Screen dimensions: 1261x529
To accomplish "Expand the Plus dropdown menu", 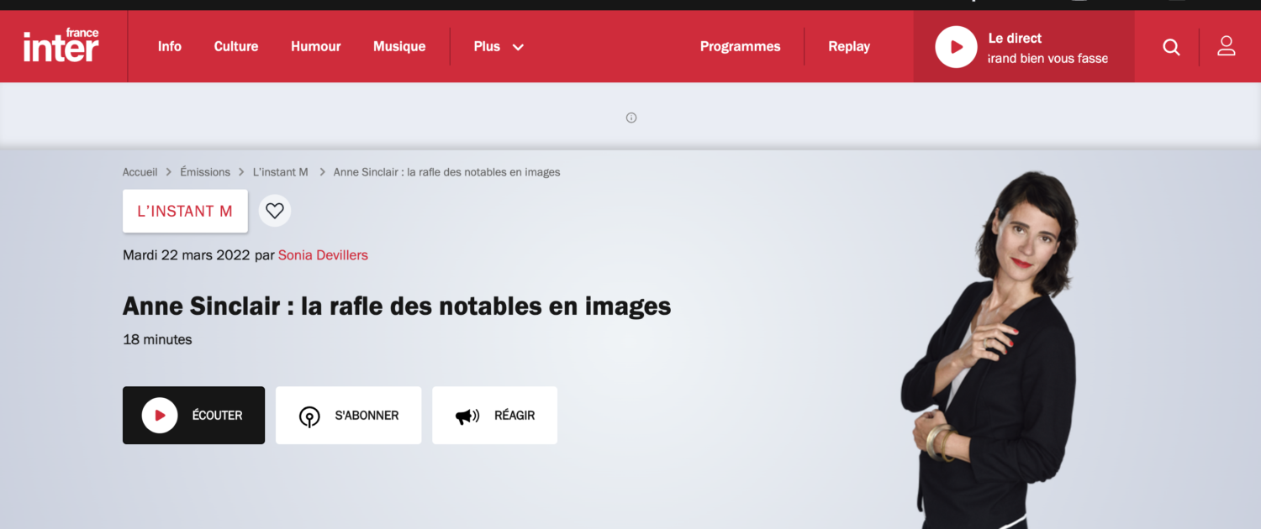I will pos(499,46).
